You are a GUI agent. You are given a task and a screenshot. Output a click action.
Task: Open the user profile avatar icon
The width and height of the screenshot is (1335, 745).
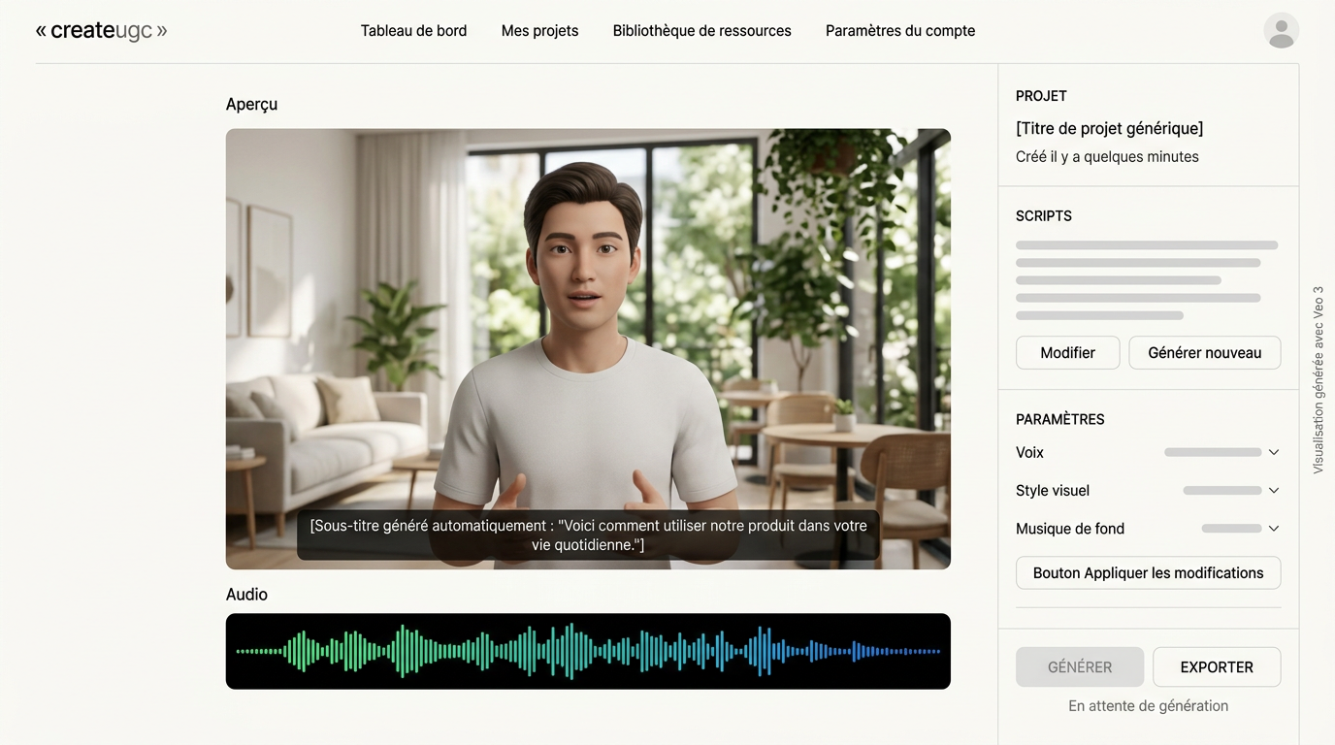(x=1281, y=30)
